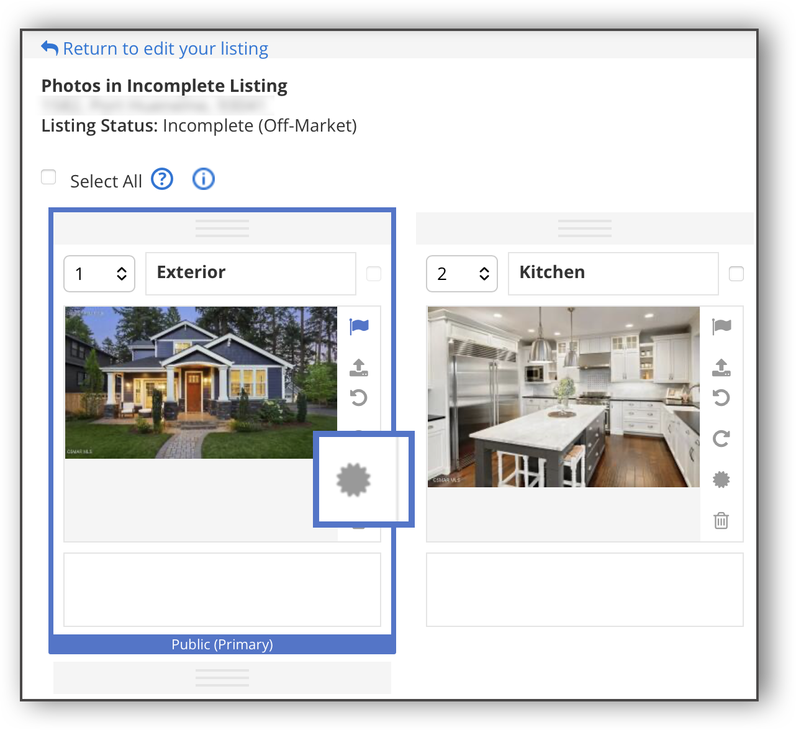Click the blue primary flag icon on Exterior photo
The width and height of the screenshot is (796, 730).
[359, 327]
